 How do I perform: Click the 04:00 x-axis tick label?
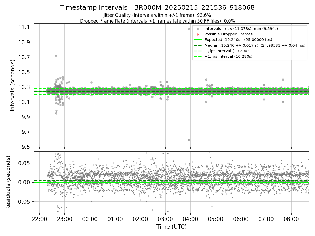click(x=190, y=219)
